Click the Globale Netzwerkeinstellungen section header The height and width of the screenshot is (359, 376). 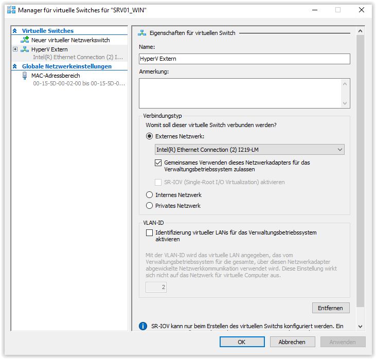click(67, 66)
